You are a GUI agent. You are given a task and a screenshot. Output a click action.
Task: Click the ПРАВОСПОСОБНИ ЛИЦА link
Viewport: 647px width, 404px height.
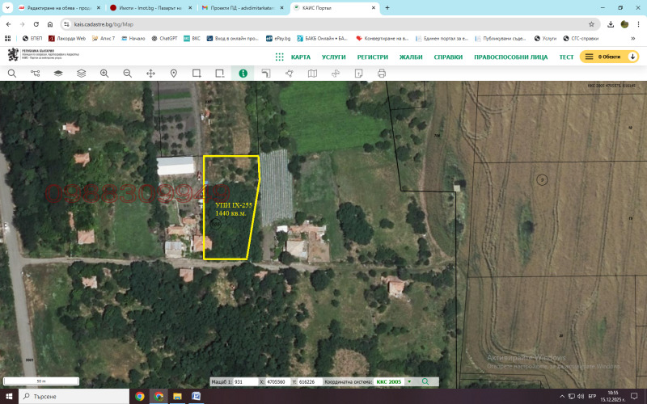pos(510,57)
